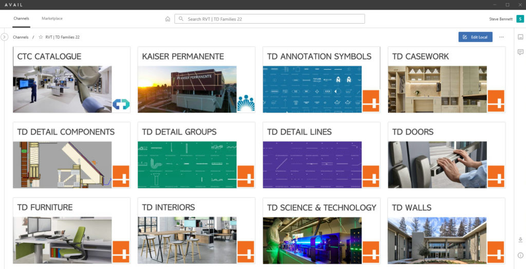Click the TD SCIENCE & TECHNOLOGY title text
This screenshot has height=269, width=526.
[322, 207]
